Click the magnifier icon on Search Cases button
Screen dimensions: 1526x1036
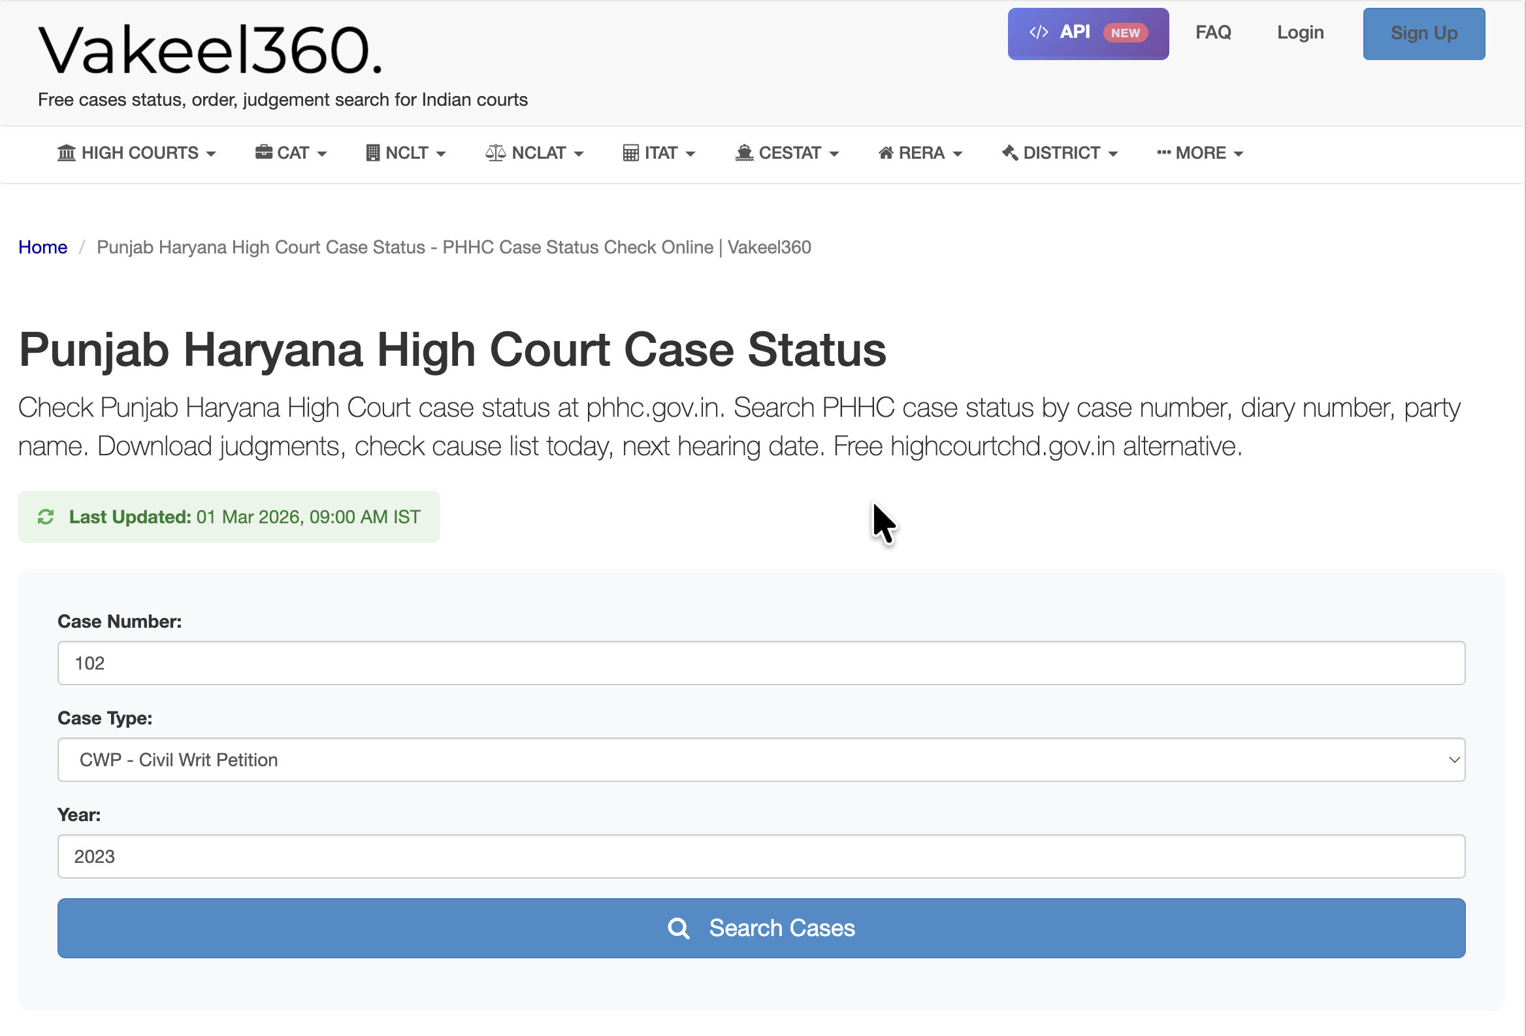coord(679,928)
